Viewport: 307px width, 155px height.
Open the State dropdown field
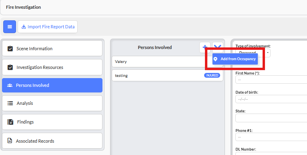click(x=271, y=118)
